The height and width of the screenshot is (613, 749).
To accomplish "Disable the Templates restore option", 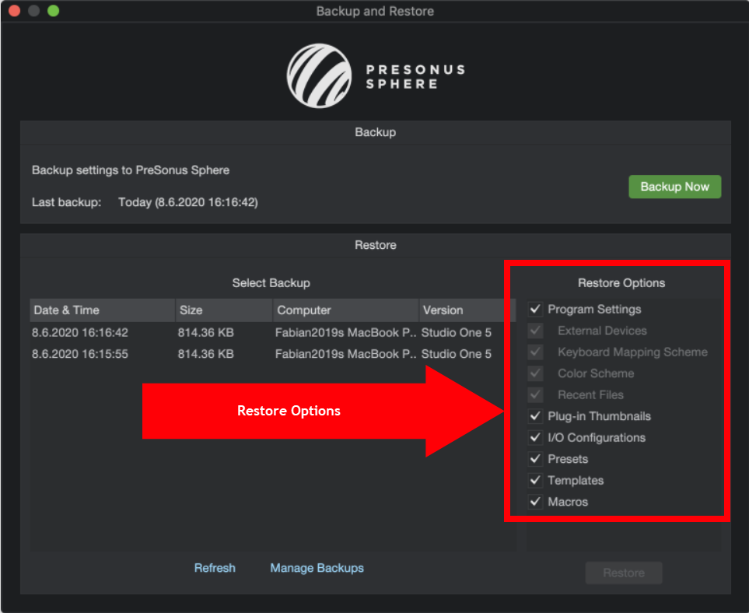I will pos(535,480).
